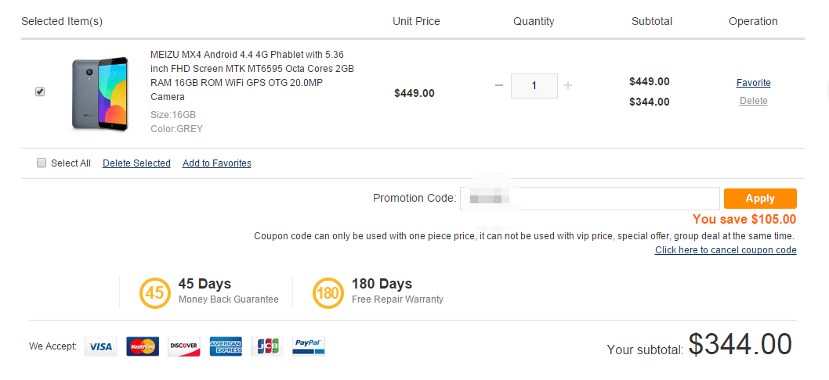This screenshot has height=380, width=829.
Task: Check the Select All checkbox
Action: tap(42, 163)
